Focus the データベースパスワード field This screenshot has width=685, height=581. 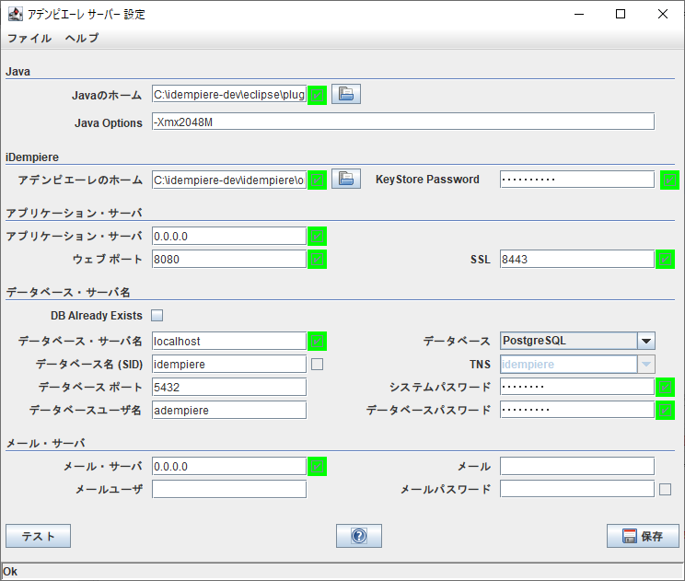click(x=577, y=410)
